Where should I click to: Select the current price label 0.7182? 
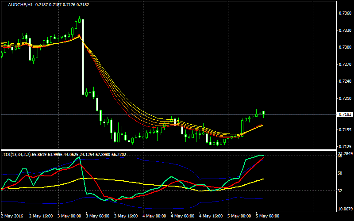pos(345,114)
